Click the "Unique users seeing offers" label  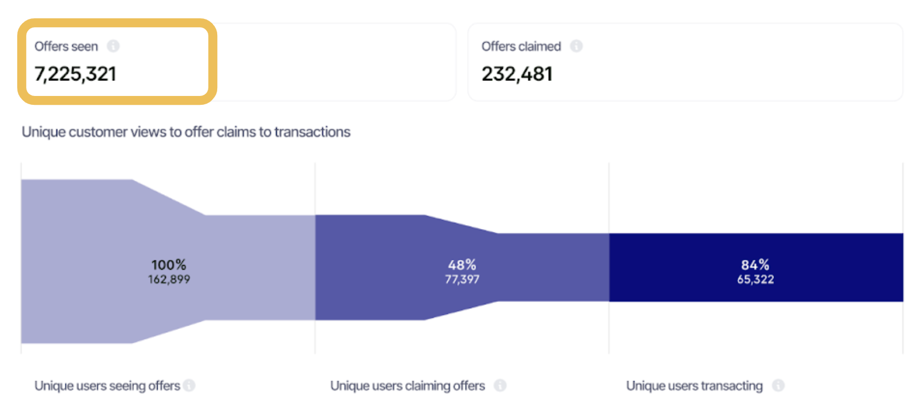tap(107, 385)
